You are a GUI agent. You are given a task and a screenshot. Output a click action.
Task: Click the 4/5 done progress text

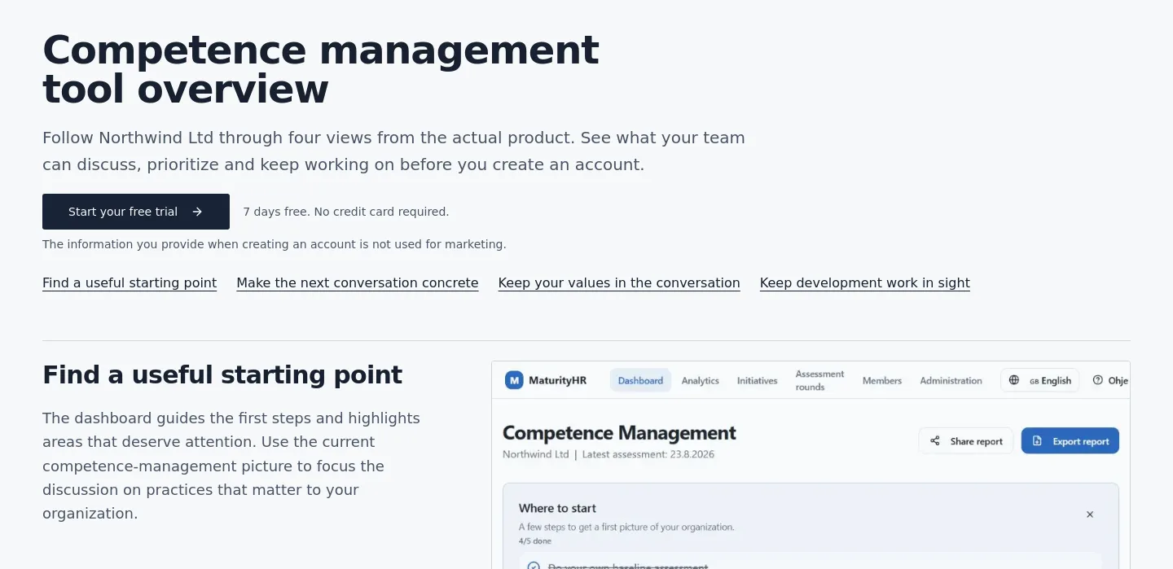coord(535,541)
